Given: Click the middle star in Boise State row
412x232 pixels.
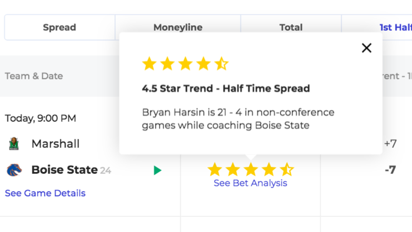Looking at the screenshot, I should [x=251, y=169].
